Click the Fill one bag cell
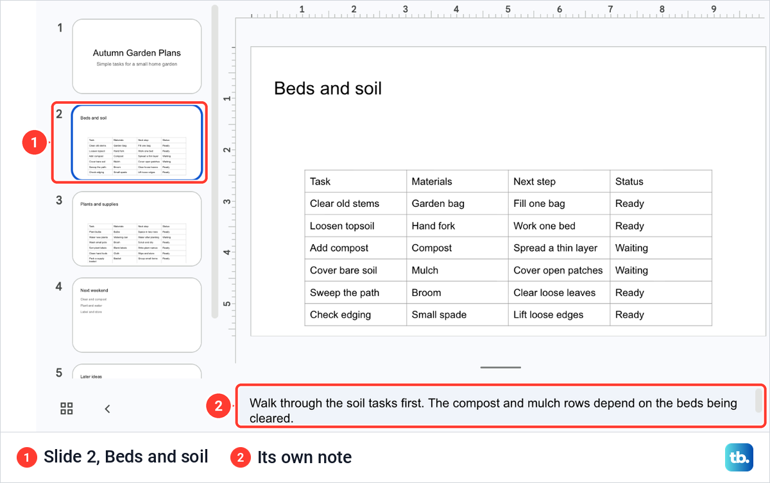 (x=559, y=204)
